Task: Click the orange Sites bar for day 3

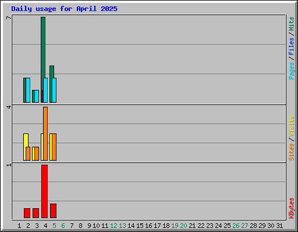Action: click(x=37, y=154)
